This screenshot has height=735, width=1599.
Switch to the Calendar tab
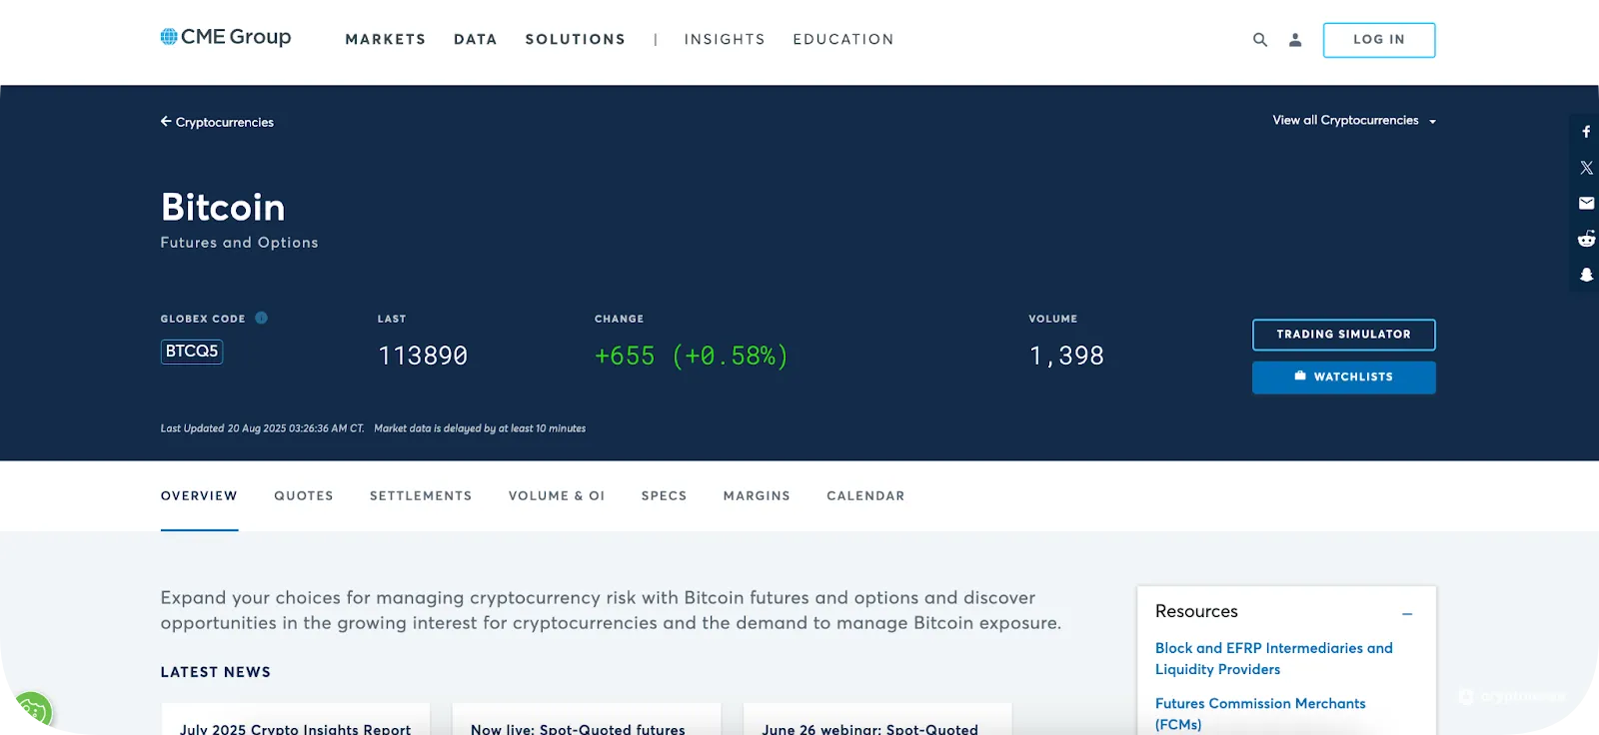[x=865, y=496]
